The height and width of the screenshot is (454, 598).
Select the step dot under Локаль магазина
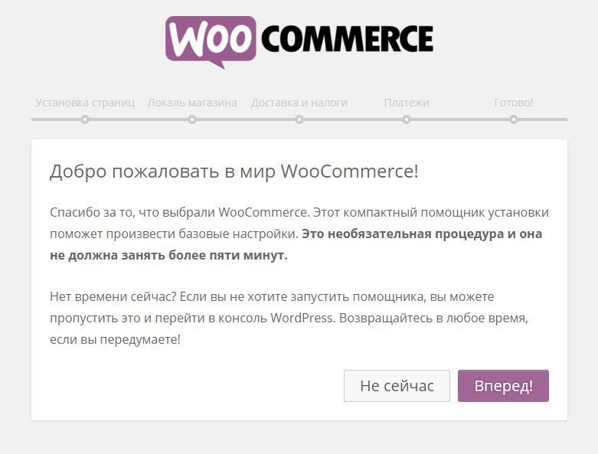(x=192, y=119)
